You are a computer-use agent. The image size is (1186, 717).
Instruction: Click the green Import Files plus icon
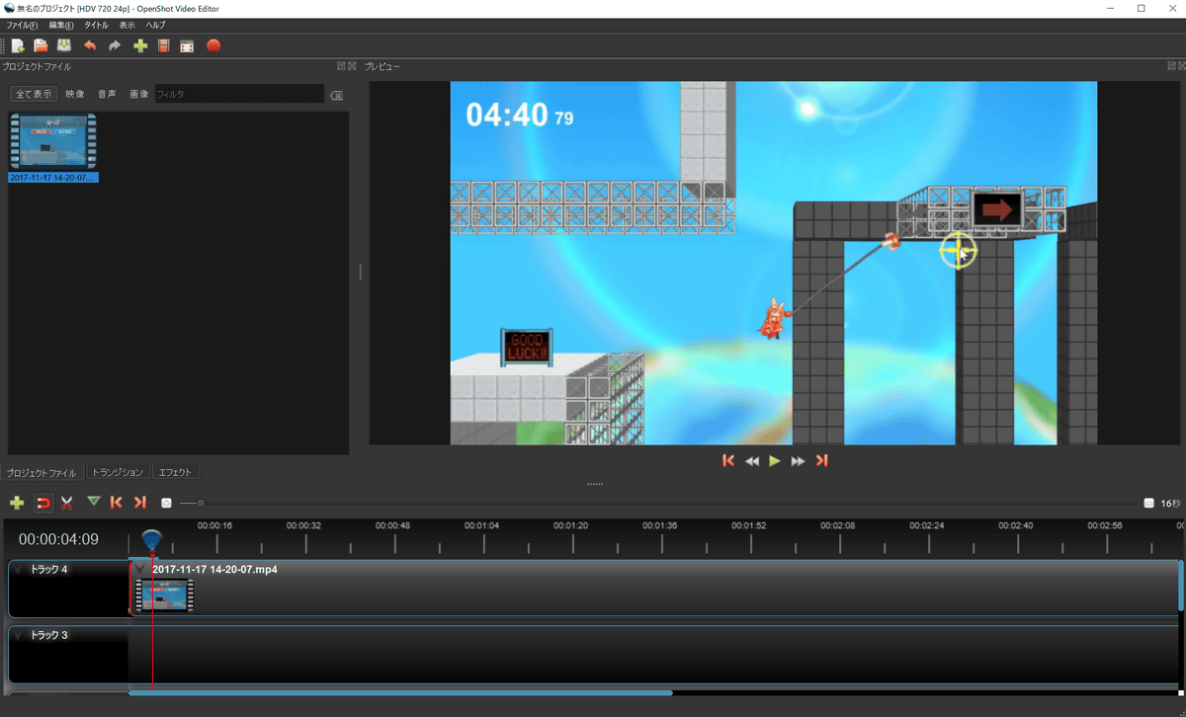(140, 45)
